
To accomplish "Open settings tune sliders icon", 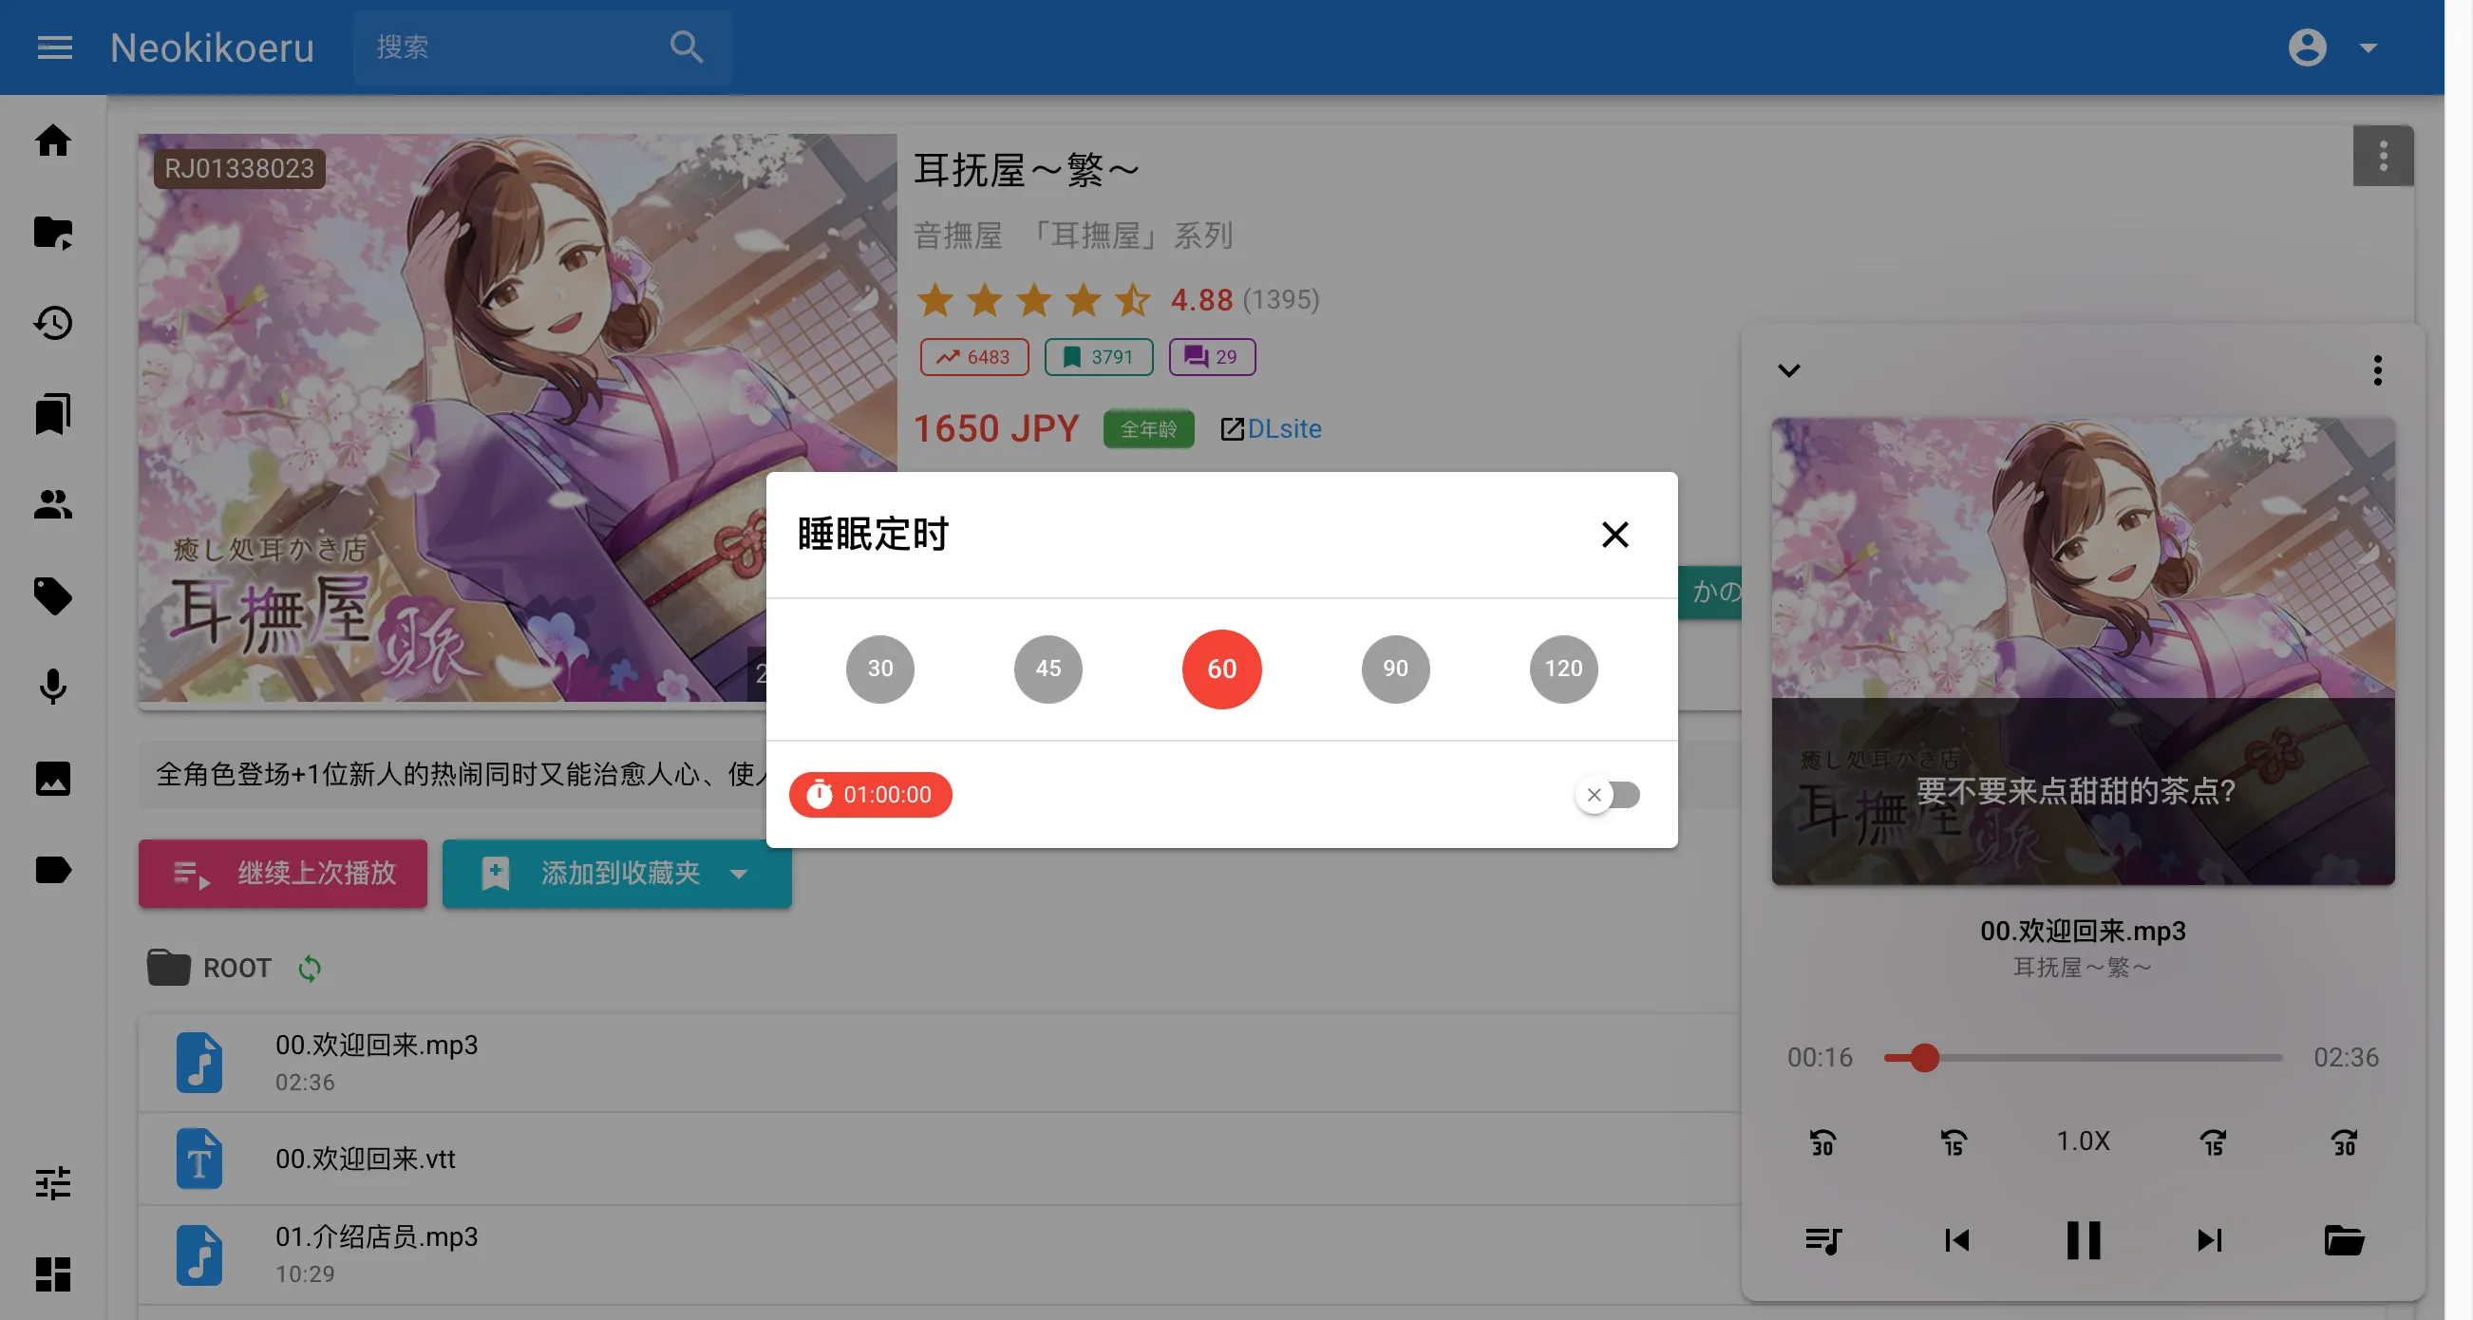I will 53,1183.
